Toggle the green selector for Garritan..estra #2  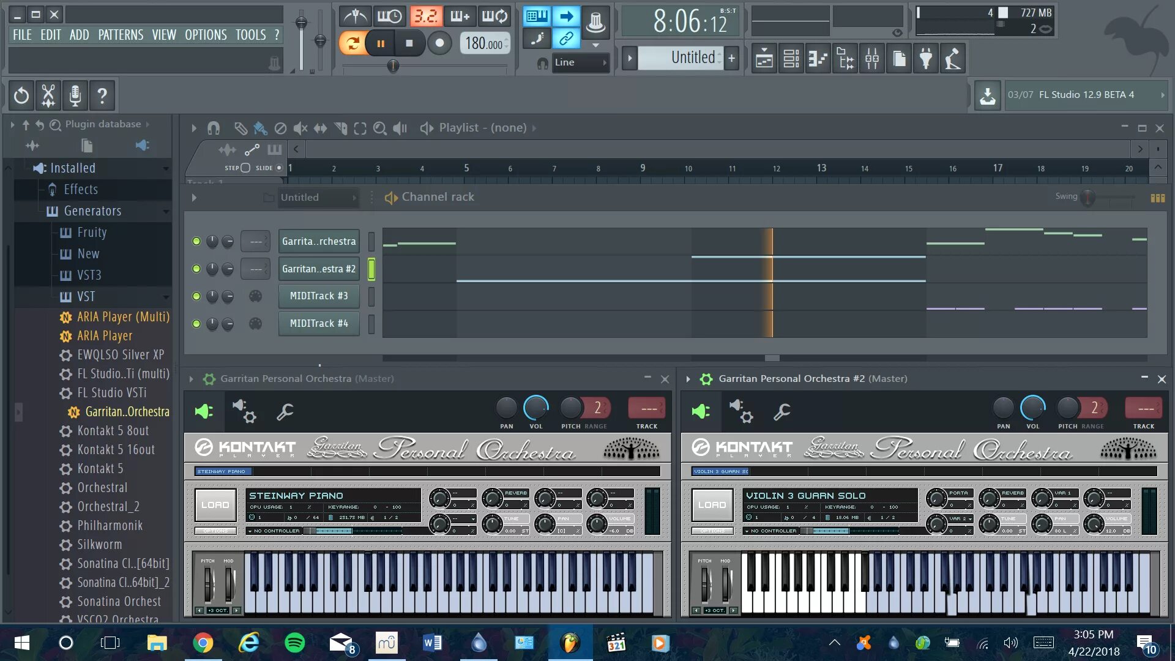(x=371, y=269)
